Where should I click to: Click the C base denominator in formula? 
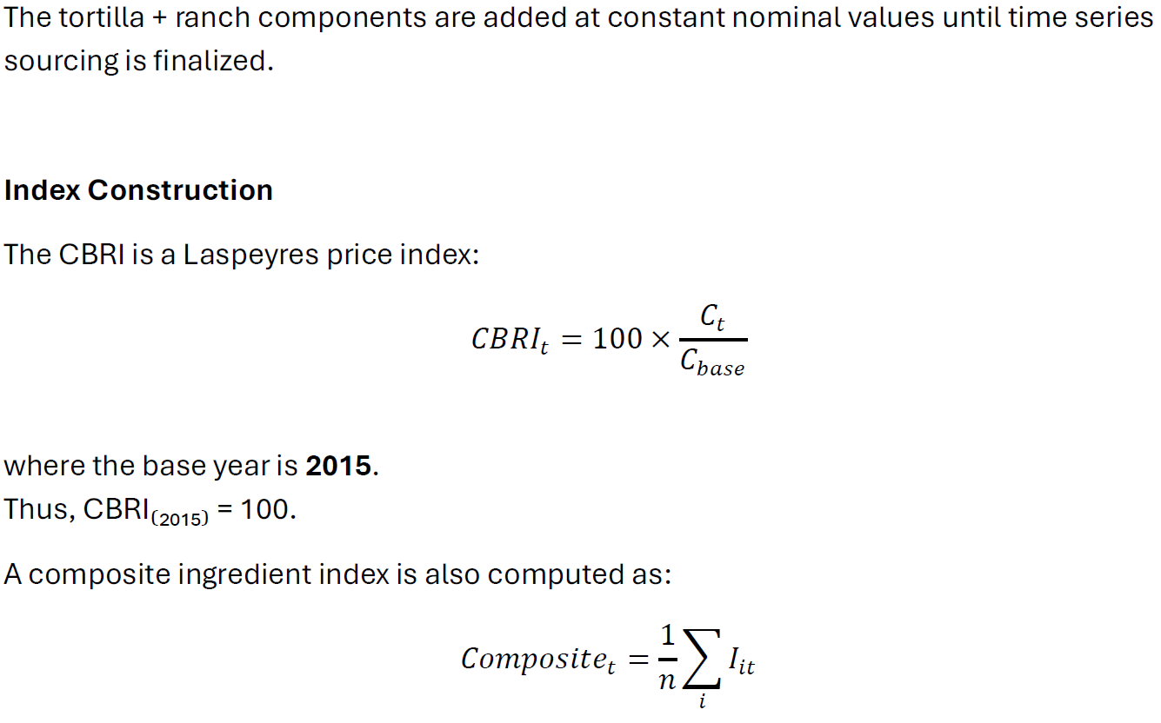point(713,361)
